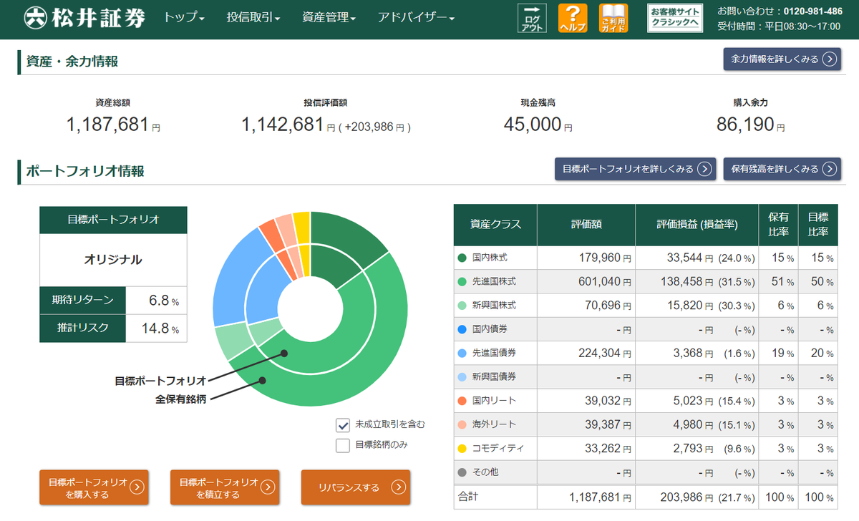The image size is (859, 521).
Task: Click the オリジナル portfolio name
Action: tap(113, 260)
